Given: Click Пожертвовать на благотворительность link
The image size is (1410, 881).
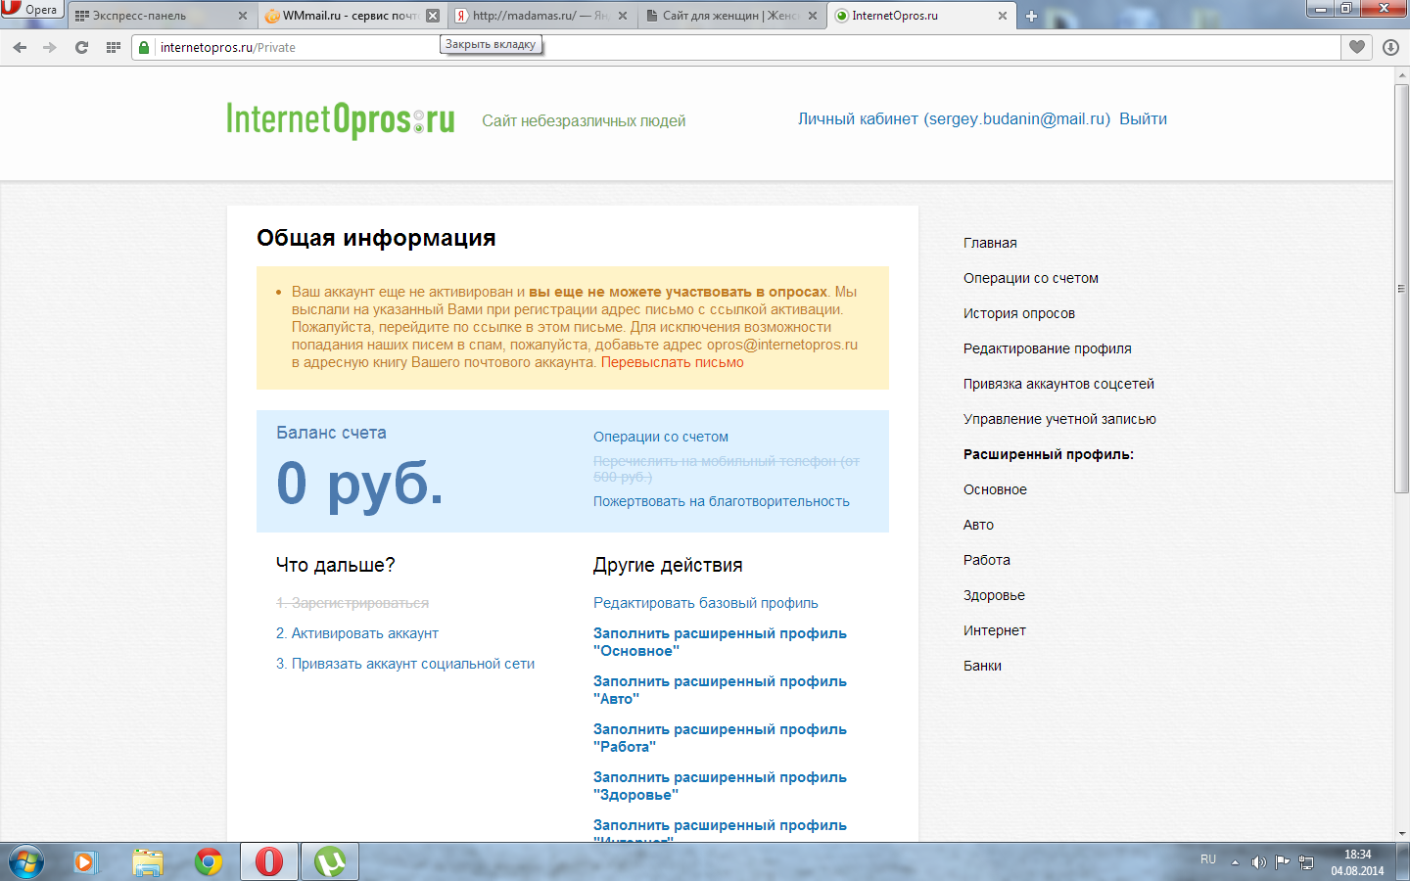Looking at the screenshot, I should coord(722,501).
